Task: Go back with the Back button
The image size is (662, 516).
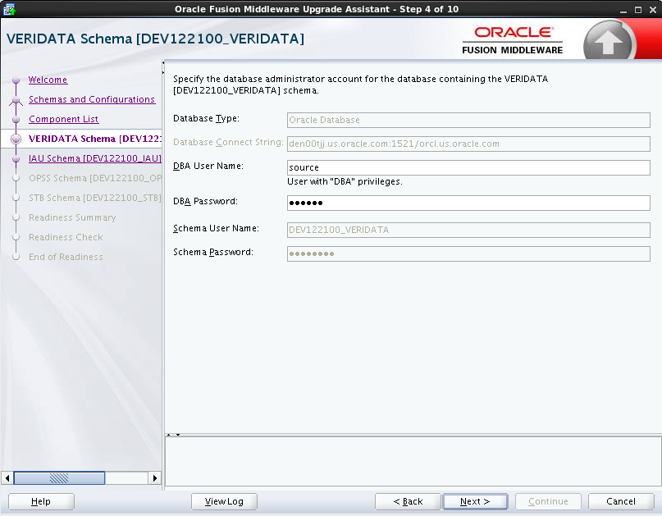Action: coord(408,501)
